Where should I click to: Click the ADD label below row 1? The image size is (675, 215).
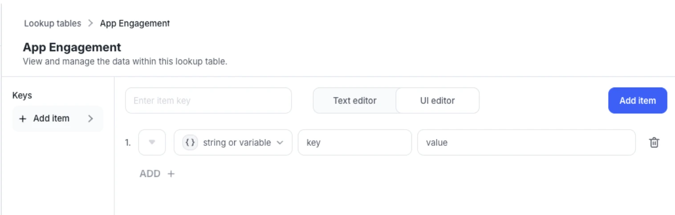pyautogui.click(x=150, y=174)
